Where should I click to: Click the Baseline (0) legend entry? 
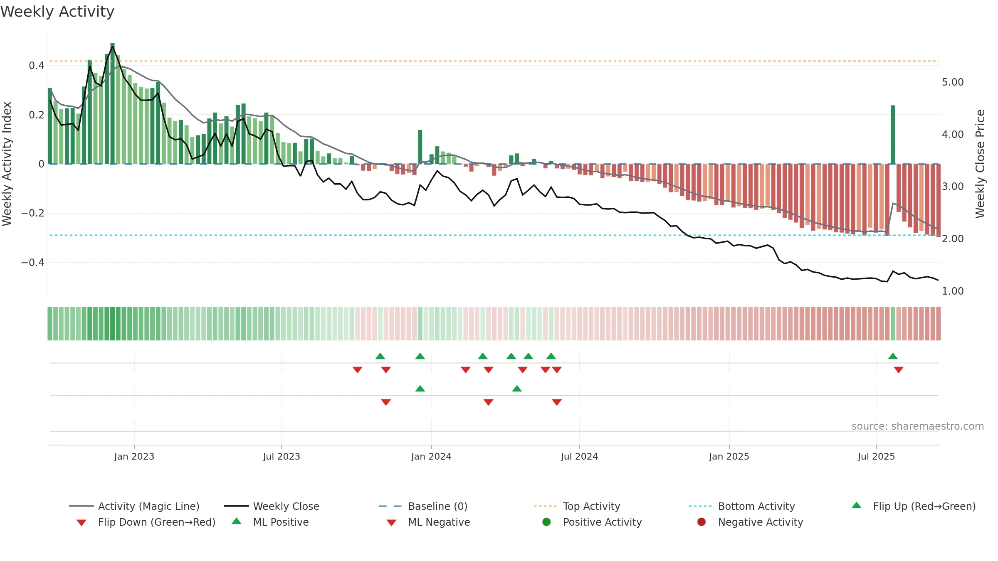(x=423, y=506)
